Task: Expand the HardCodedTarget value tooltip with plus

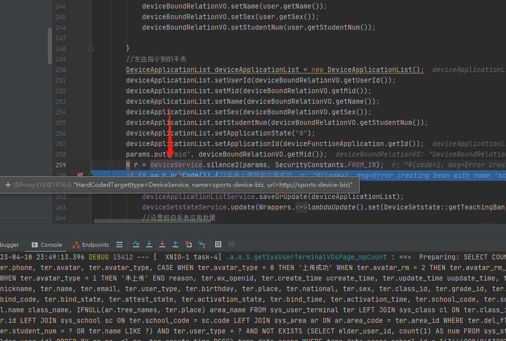Action: pyautogui.click(x=8, y=185)
